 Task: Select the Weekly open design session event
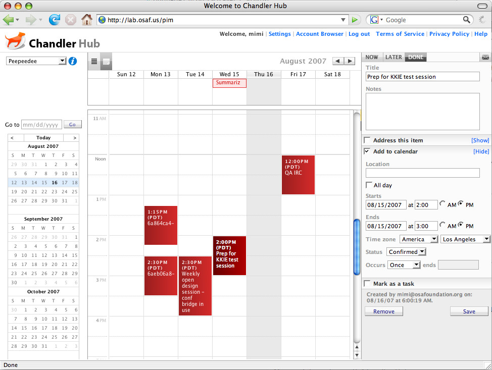tap(195, 286)
